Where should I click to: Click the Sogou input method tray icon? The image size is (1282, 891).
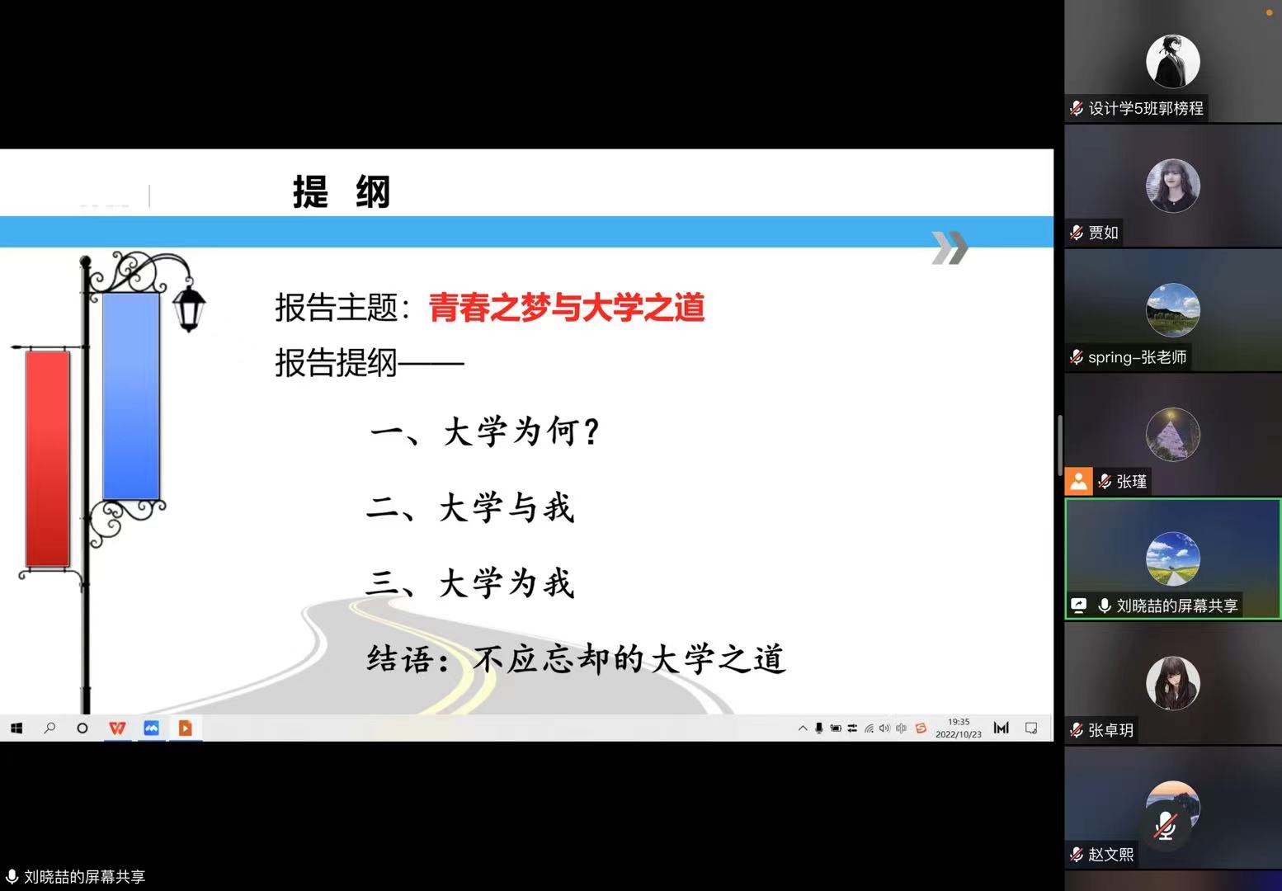tap(921, 728)
